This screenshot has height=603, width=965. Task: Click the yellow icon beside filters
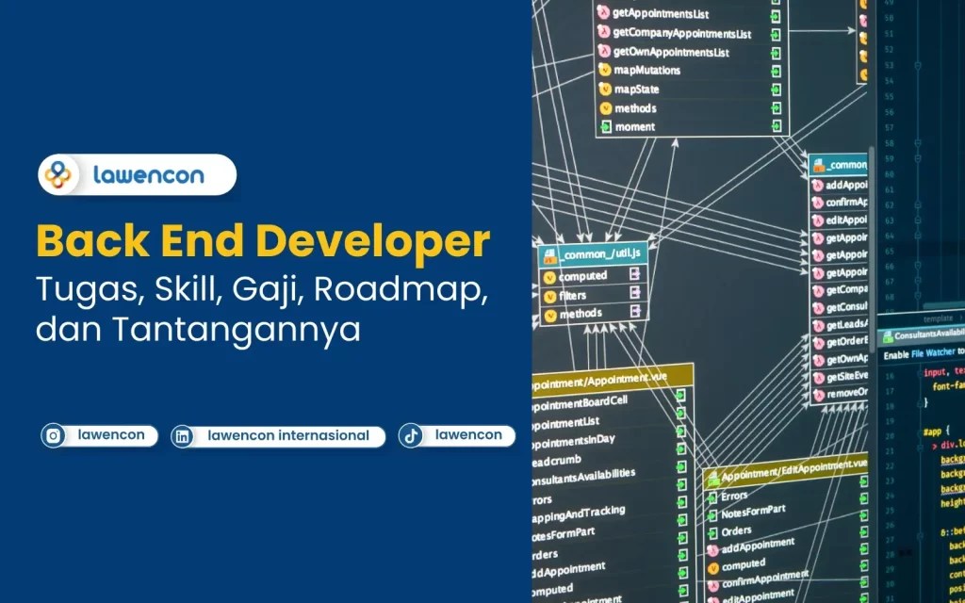click(x=549, y=297)
